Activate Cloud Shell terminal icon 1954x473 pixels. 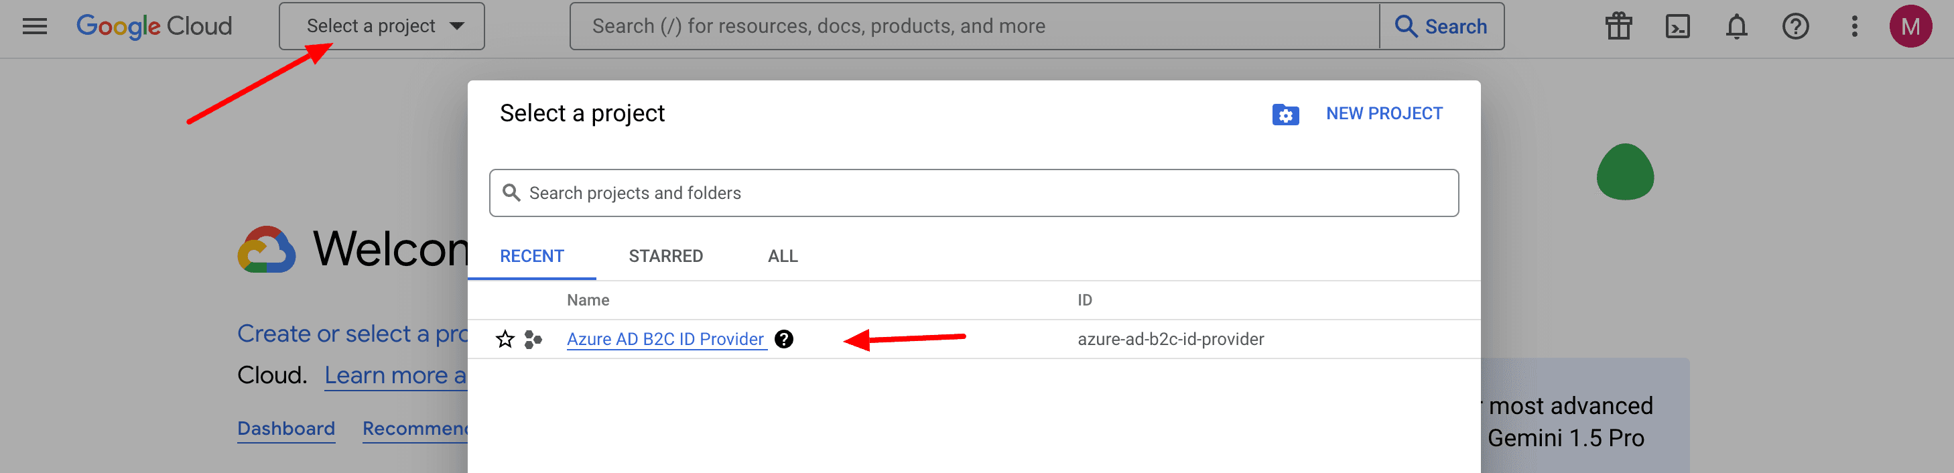[1677, 27]
